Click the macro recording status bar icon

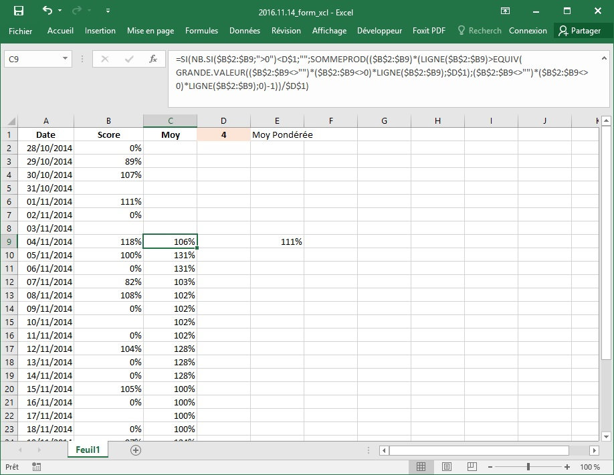coord(36,466)
